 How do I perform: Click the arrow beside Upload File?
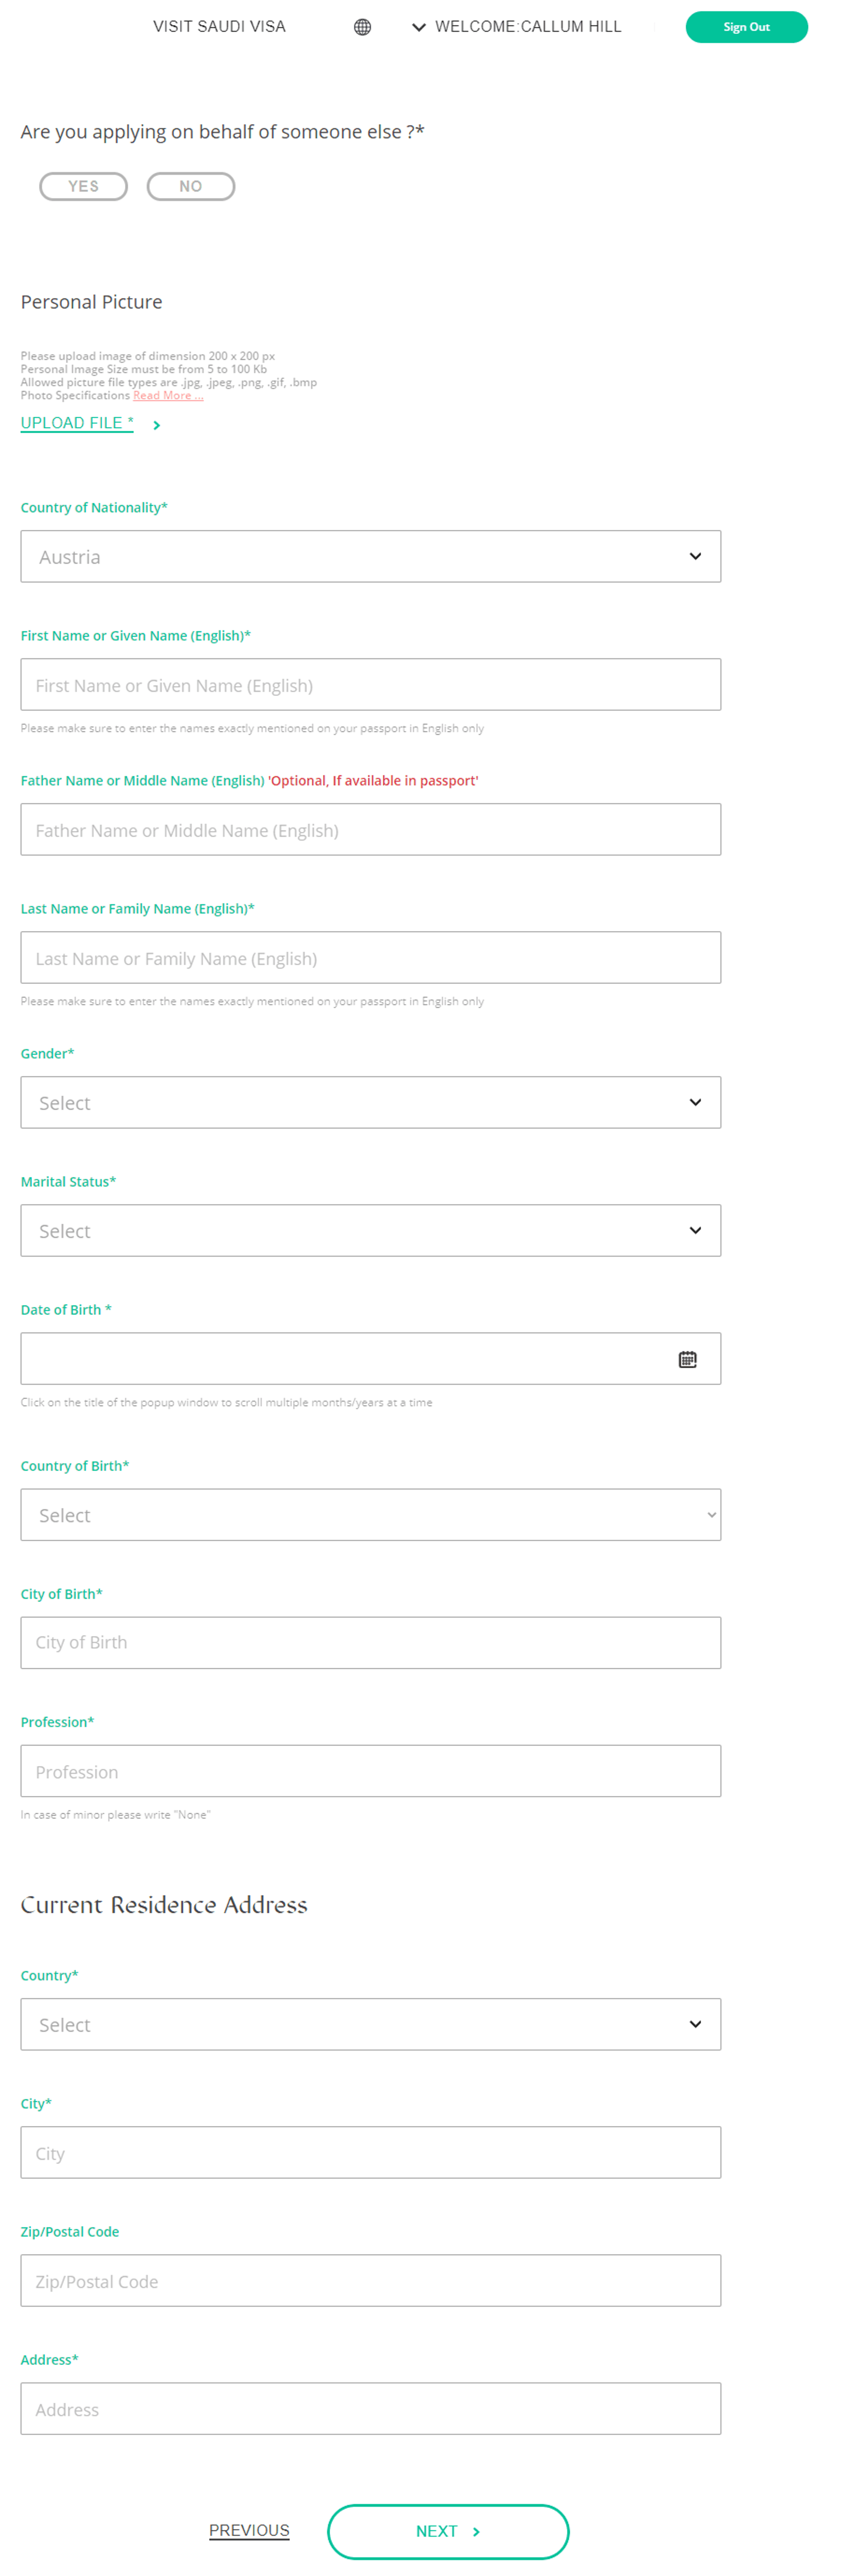(x=157, y=425)
